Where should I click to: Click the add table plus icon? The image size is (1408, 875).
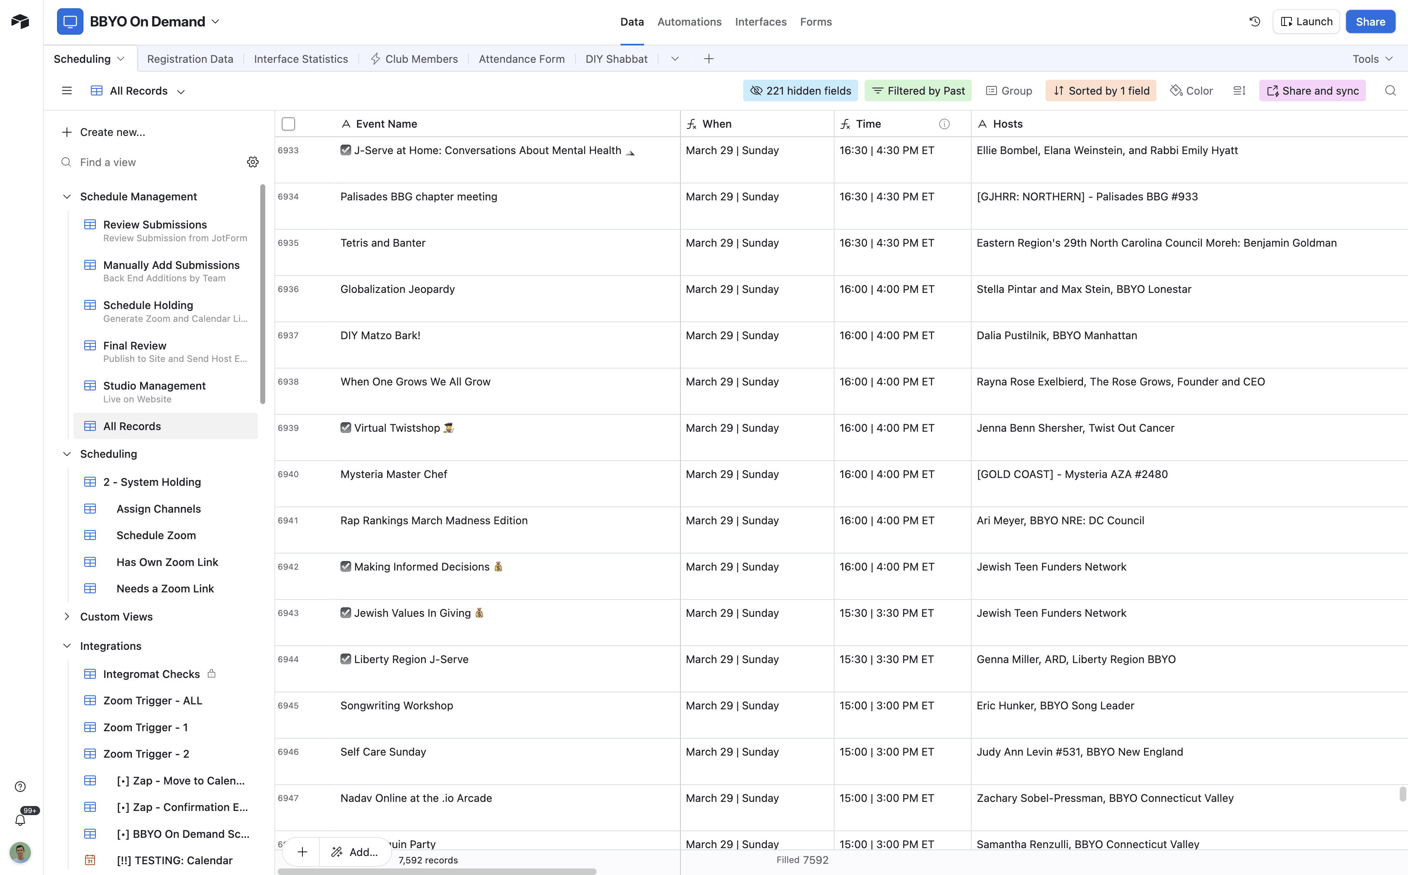tap(709, 59)
